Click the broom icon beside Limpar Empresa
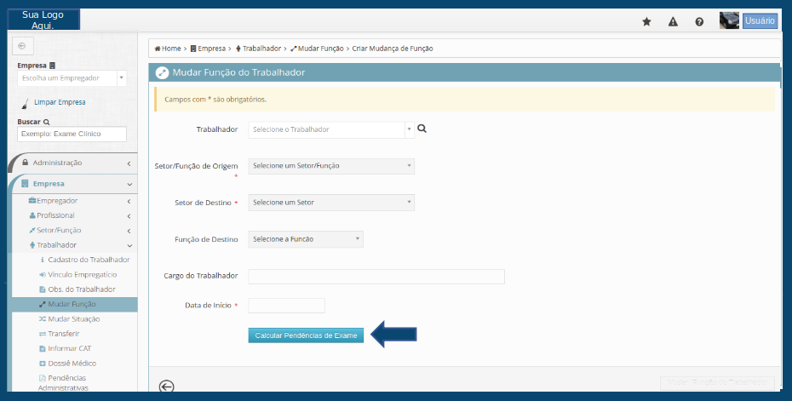The height and width of the screenshot is (401, 792). point(25,104)
